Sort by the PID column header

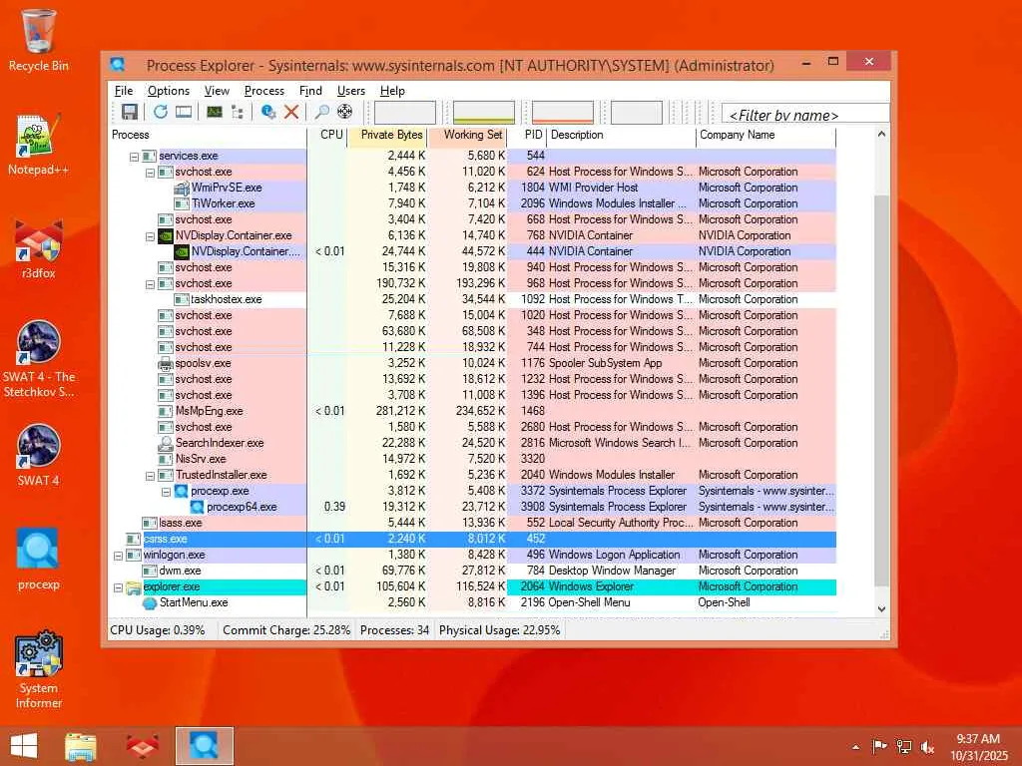click(x=527, y=135)
